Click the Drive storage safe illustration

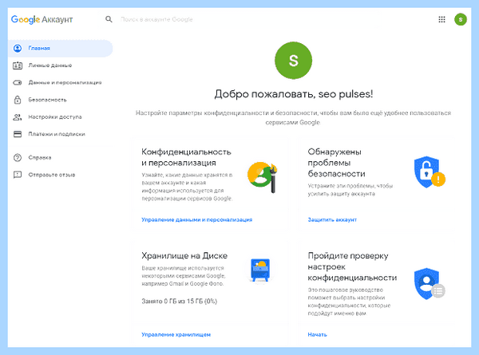(x=260, y=270)
